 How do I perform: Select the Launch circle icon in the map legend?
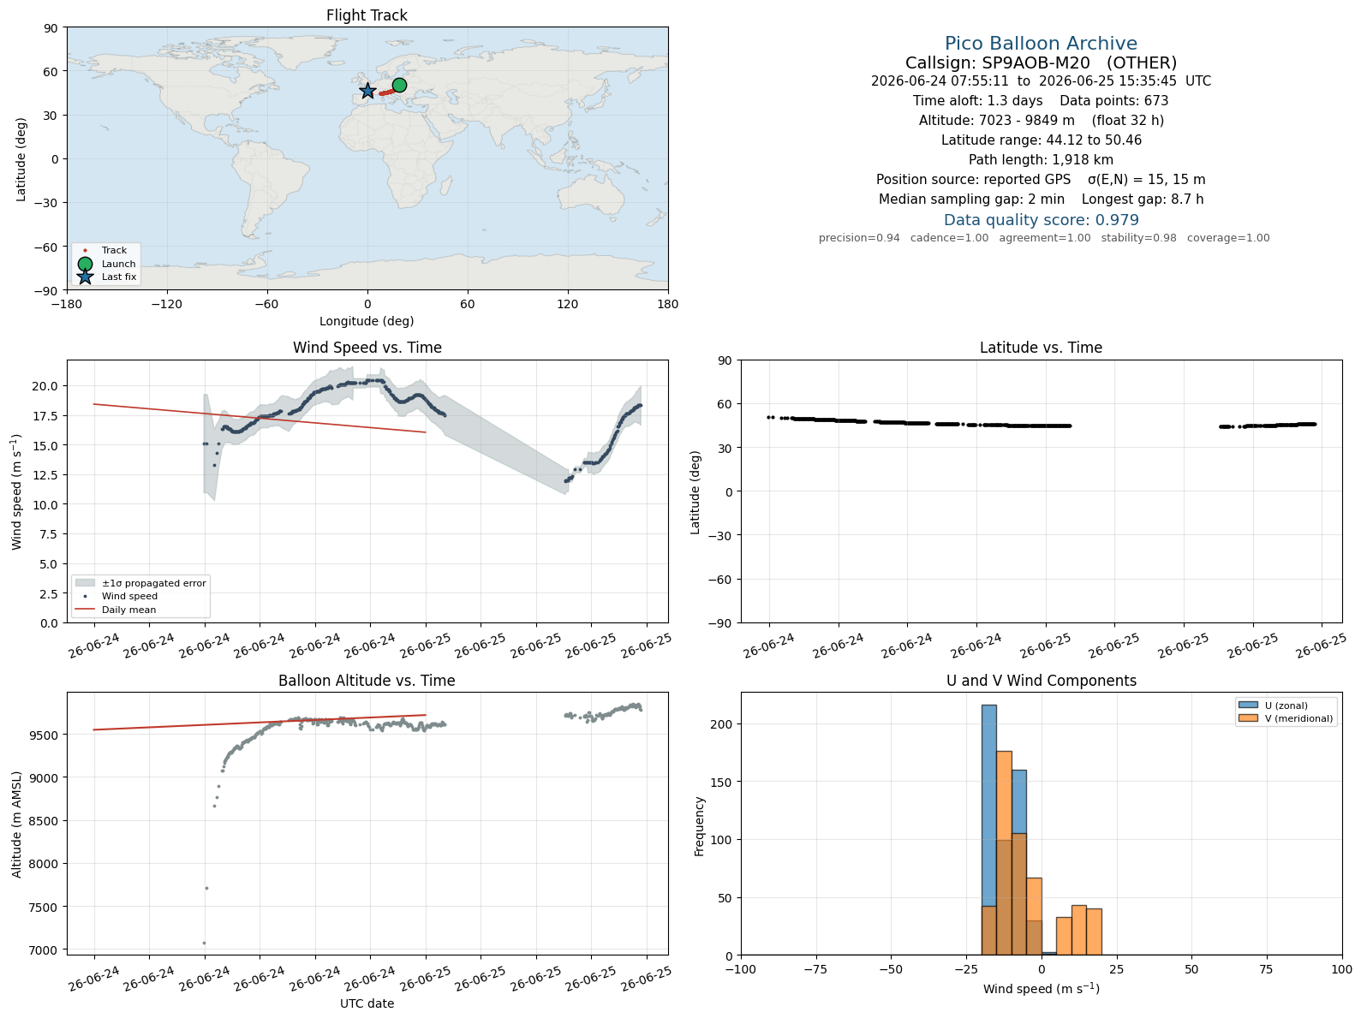tap(85, 264)
